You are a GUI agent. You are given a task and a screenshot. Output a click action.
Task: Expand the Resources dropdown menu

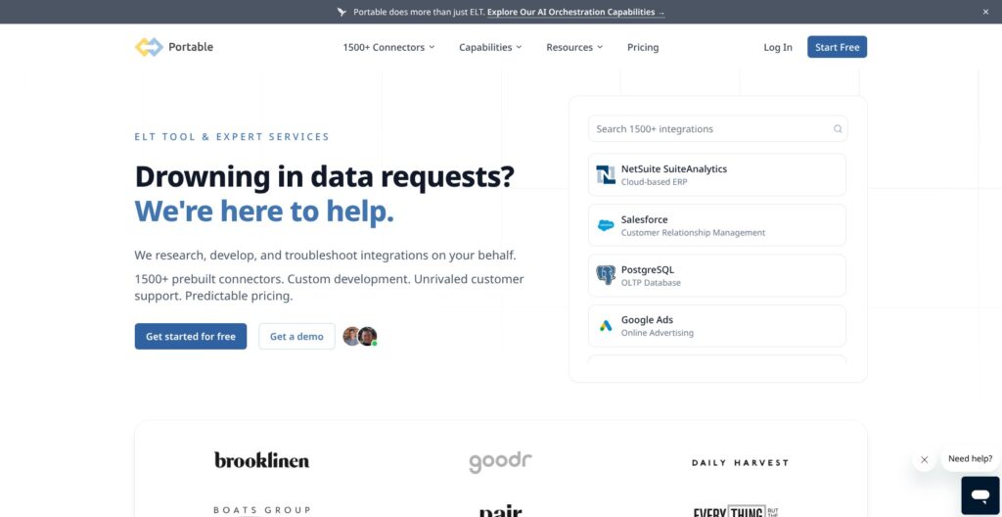pos(574,47)
